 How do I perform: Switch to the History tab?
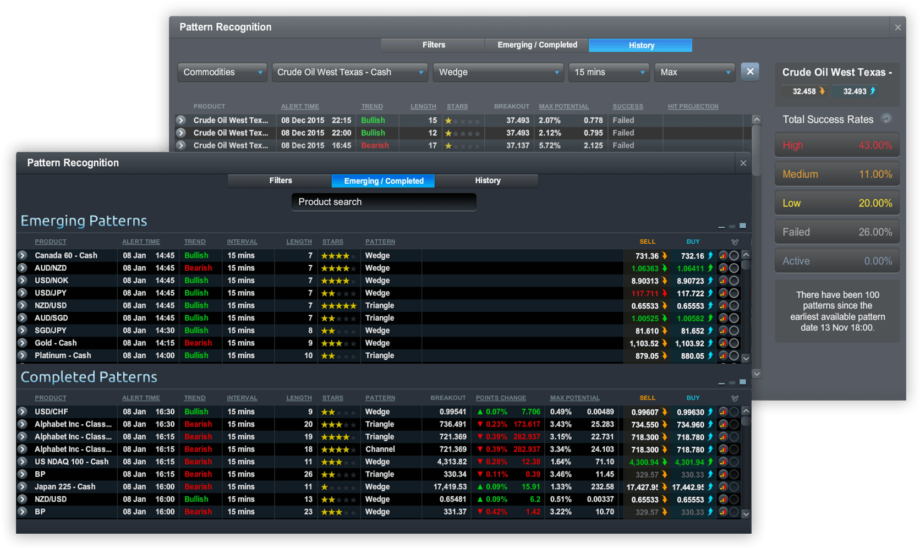coord(486,180)
